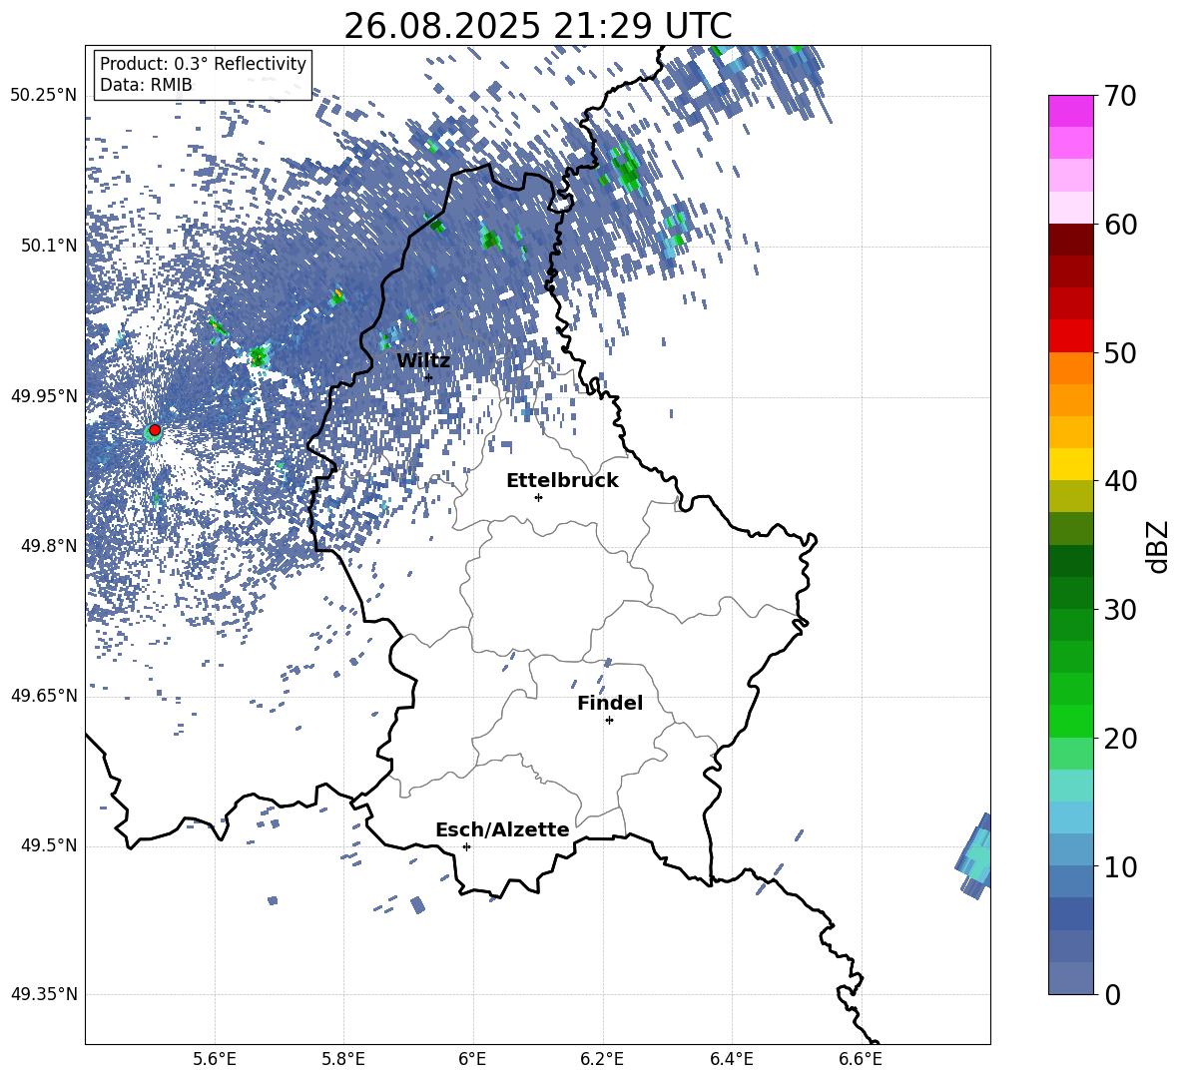Click the 5.8°E longitude label
The height and width of the screenshot is (1079, 1182).
pos(343,1059)
